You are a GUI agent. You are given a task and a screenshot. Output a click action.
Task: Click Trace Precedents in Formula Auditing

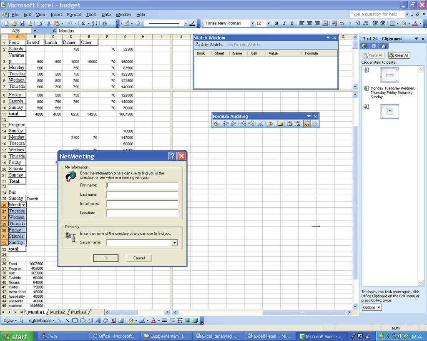coord(226,124)
